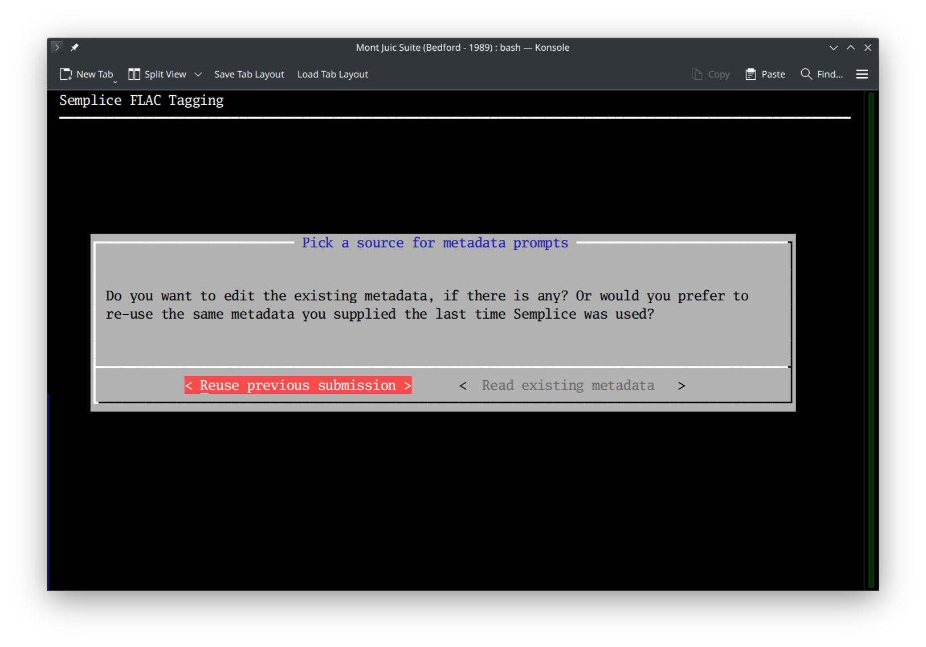
Task: Open a new terminal tab
Action: point(87,74)
